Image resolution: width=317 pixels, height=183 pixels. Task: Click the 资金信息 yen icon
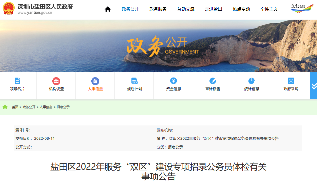pos(173,81)
